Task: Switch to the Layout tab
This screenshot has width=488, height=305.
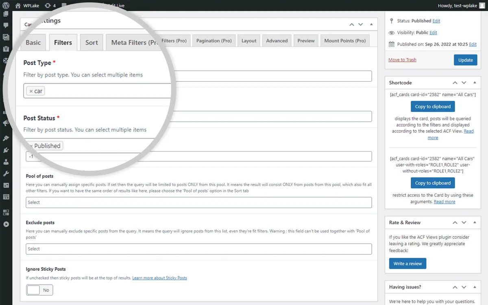Action: click(249, 41)
